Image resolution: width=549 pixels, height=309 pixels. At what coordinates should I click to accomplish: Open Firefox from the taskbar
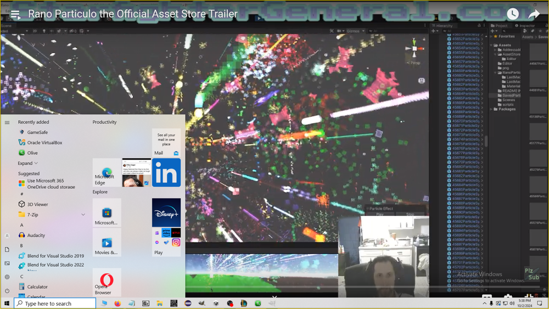coord(117,304)
